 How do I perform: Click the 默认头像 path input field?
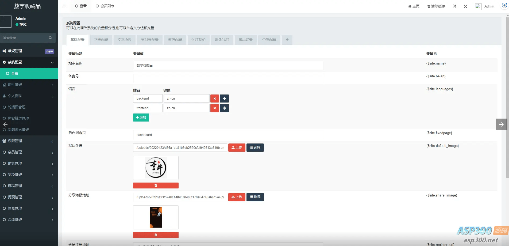[x=180, y=148]
